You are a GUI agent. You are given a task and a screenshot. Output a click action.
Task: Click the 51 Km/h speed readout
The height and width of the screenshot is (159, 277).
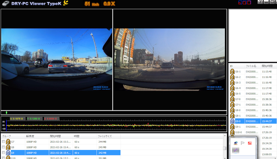(x=92, y=4)
